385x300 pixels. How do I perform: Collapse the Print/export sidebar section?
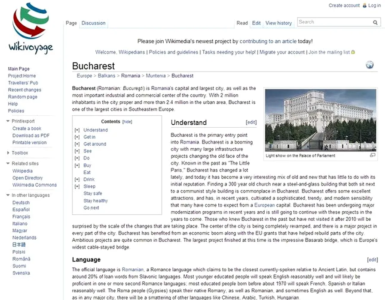(x=8, y=121)
